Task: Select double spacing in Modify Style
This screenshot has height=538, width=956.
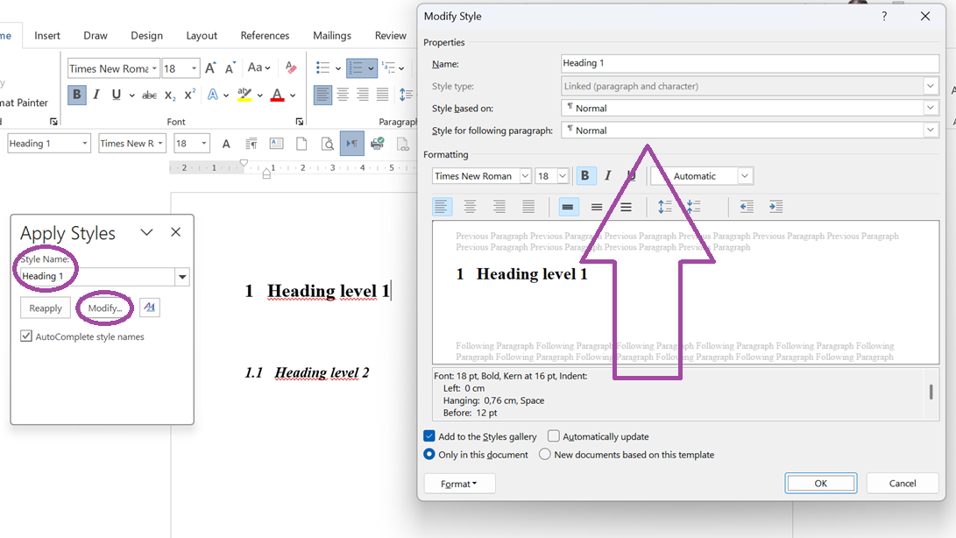Action: tap(627, 208)
